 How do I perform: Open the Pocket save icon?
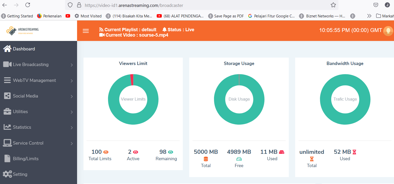tap(376, 5)
